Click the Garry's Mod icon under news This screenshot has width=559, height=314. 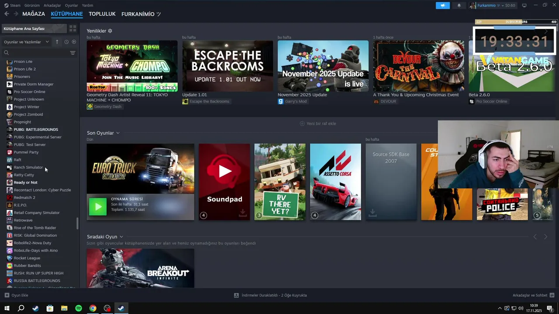[280, 101]
